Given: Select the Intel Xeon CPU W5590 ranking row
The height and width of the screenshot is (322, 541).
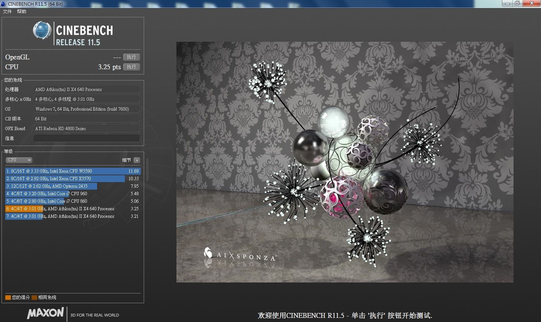Looking at the screenshot, I should click(x=73, y=171).
